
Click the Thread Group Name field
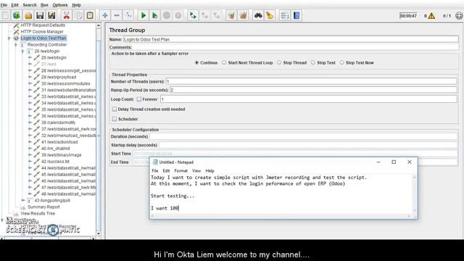tap(291, 39)
